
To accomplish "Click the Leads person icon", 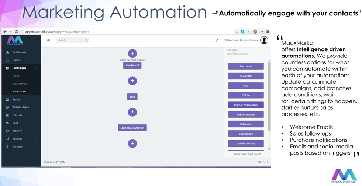I will pos(7,60).
